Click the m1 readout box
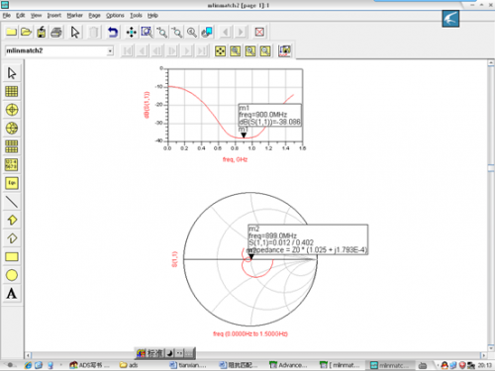This screenshot has width=495, height=371. 269,115
